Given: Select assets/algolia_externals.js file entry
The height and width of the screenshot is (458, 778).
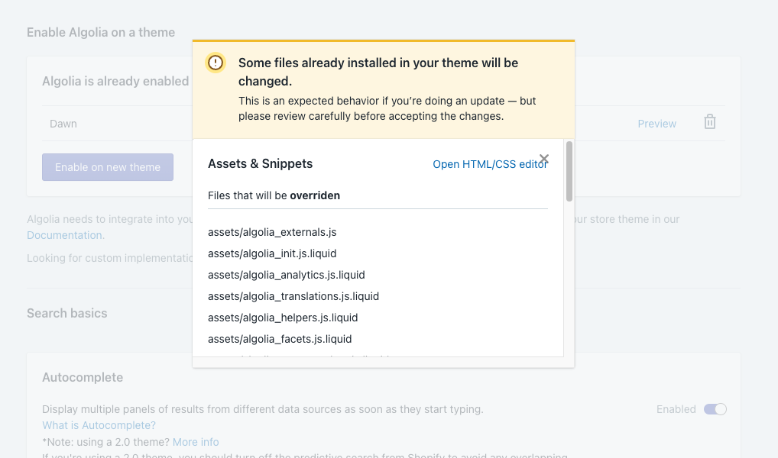Looking at the screenshot, I should pos(272,232).
